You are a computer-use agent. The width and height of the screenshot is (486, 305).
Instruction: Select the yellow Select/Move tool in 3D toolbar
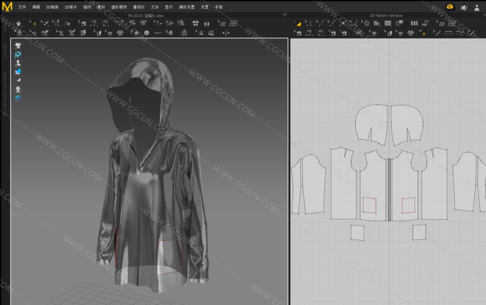tap(34, 23)
